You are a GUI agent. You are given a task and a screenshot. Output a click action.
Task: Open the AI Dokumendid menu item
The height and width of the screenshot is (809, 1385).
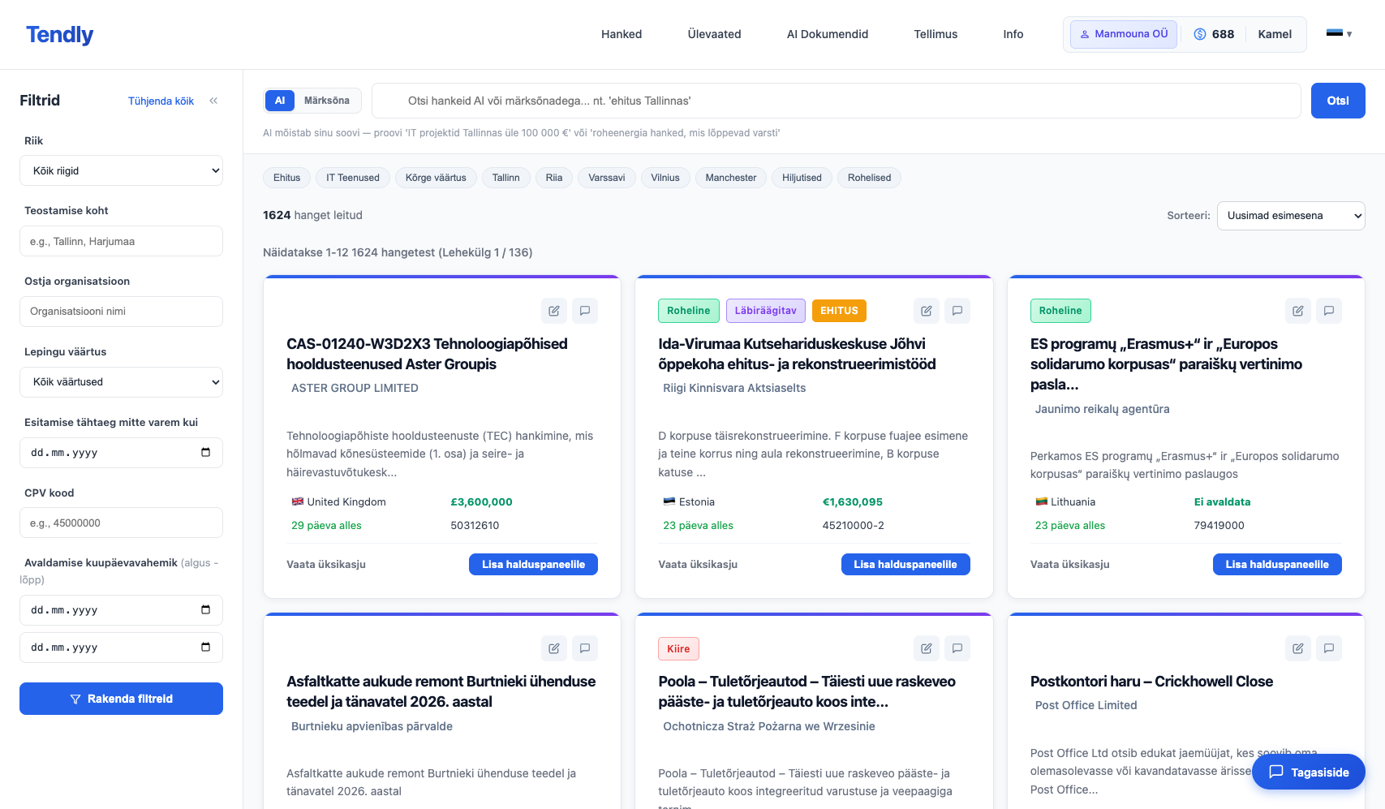click(x=827, y=34)
